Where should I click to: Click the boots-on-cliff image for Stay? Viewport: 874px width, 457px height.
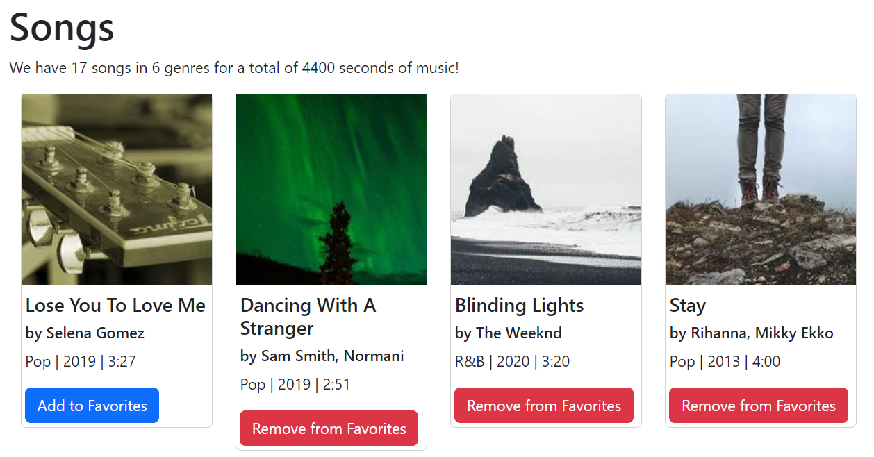pos(760,189)
